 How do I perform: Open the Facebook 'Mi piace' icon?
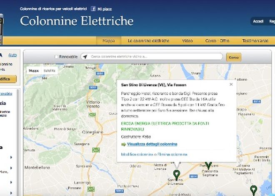pos(93,9)
